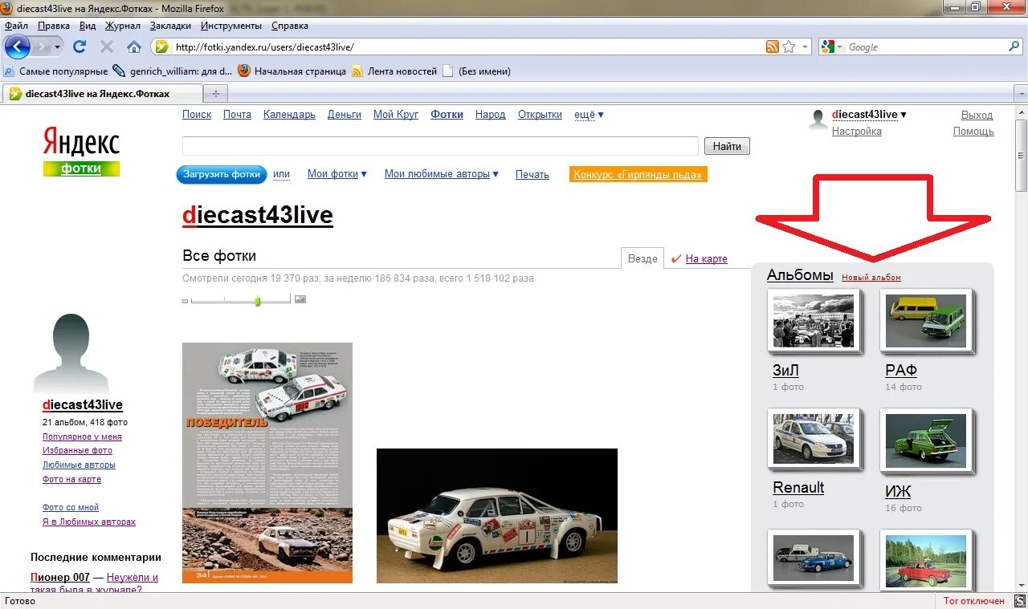Open the Инструменты menu
Screen dimensions: 1028x609
(x=232, y=26)
